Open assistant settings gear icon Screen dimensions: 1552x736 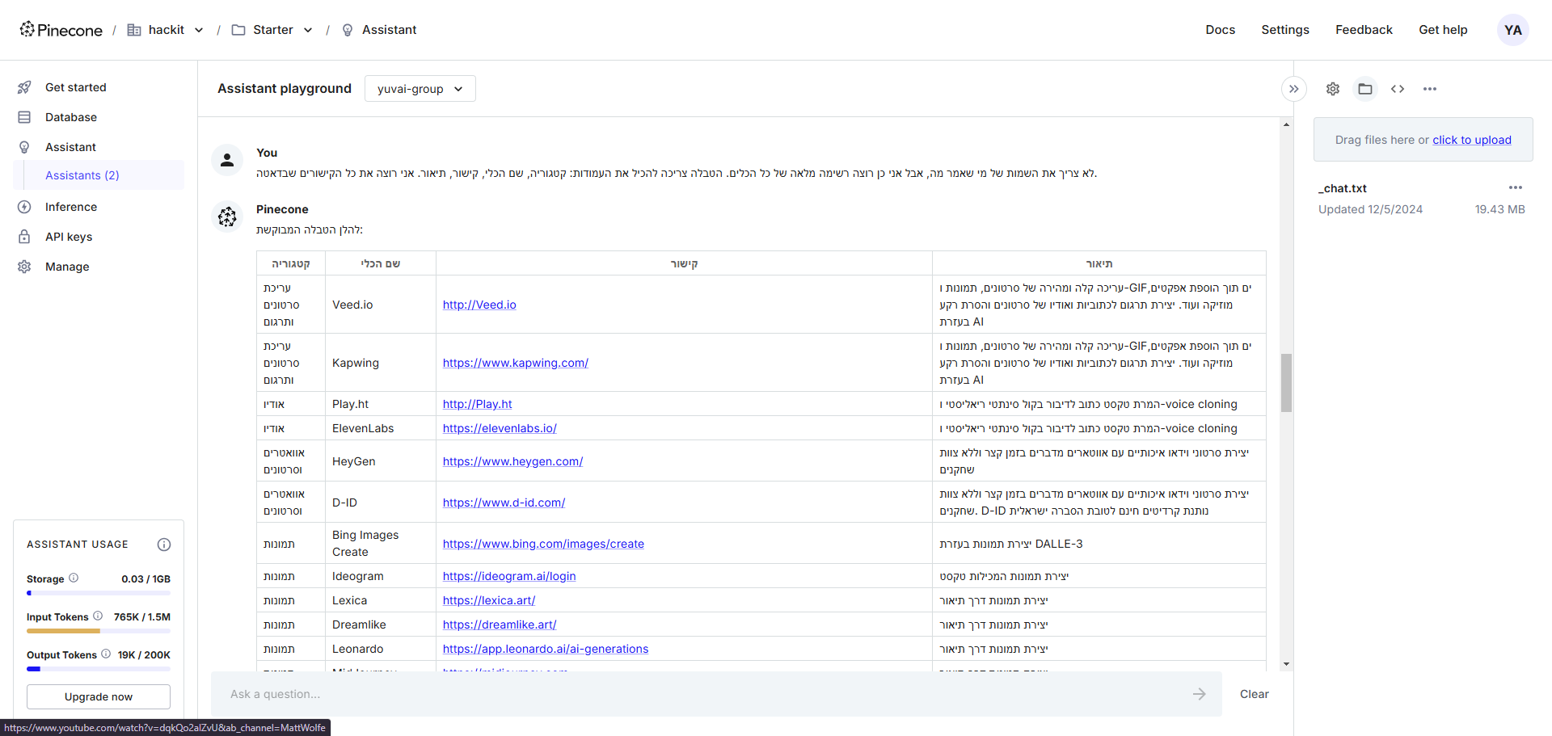point(1333,89)
